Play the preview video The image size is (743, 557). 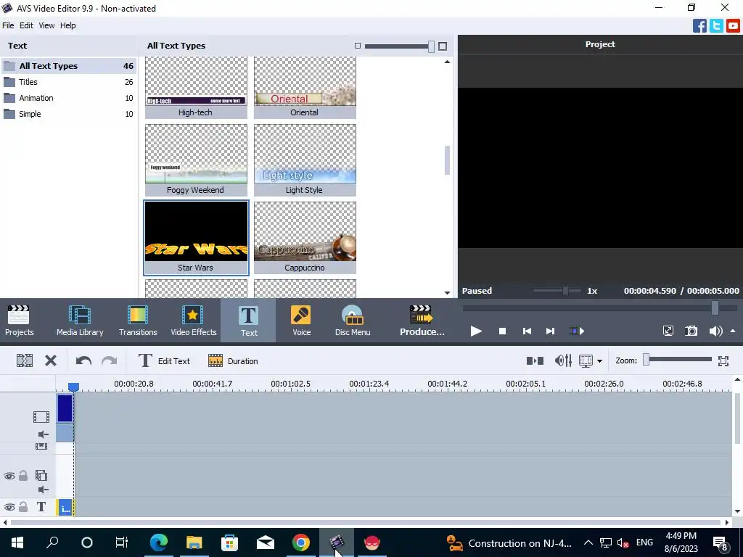[x=476, y=331]
